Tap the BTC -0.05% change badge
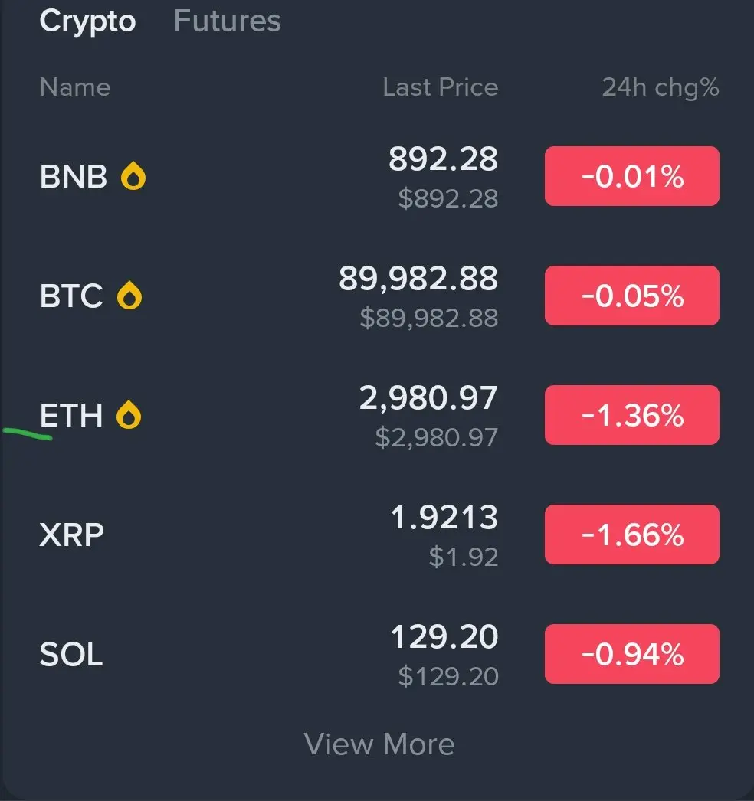Screen dimensions: 754x801 (x=631, y=296)
